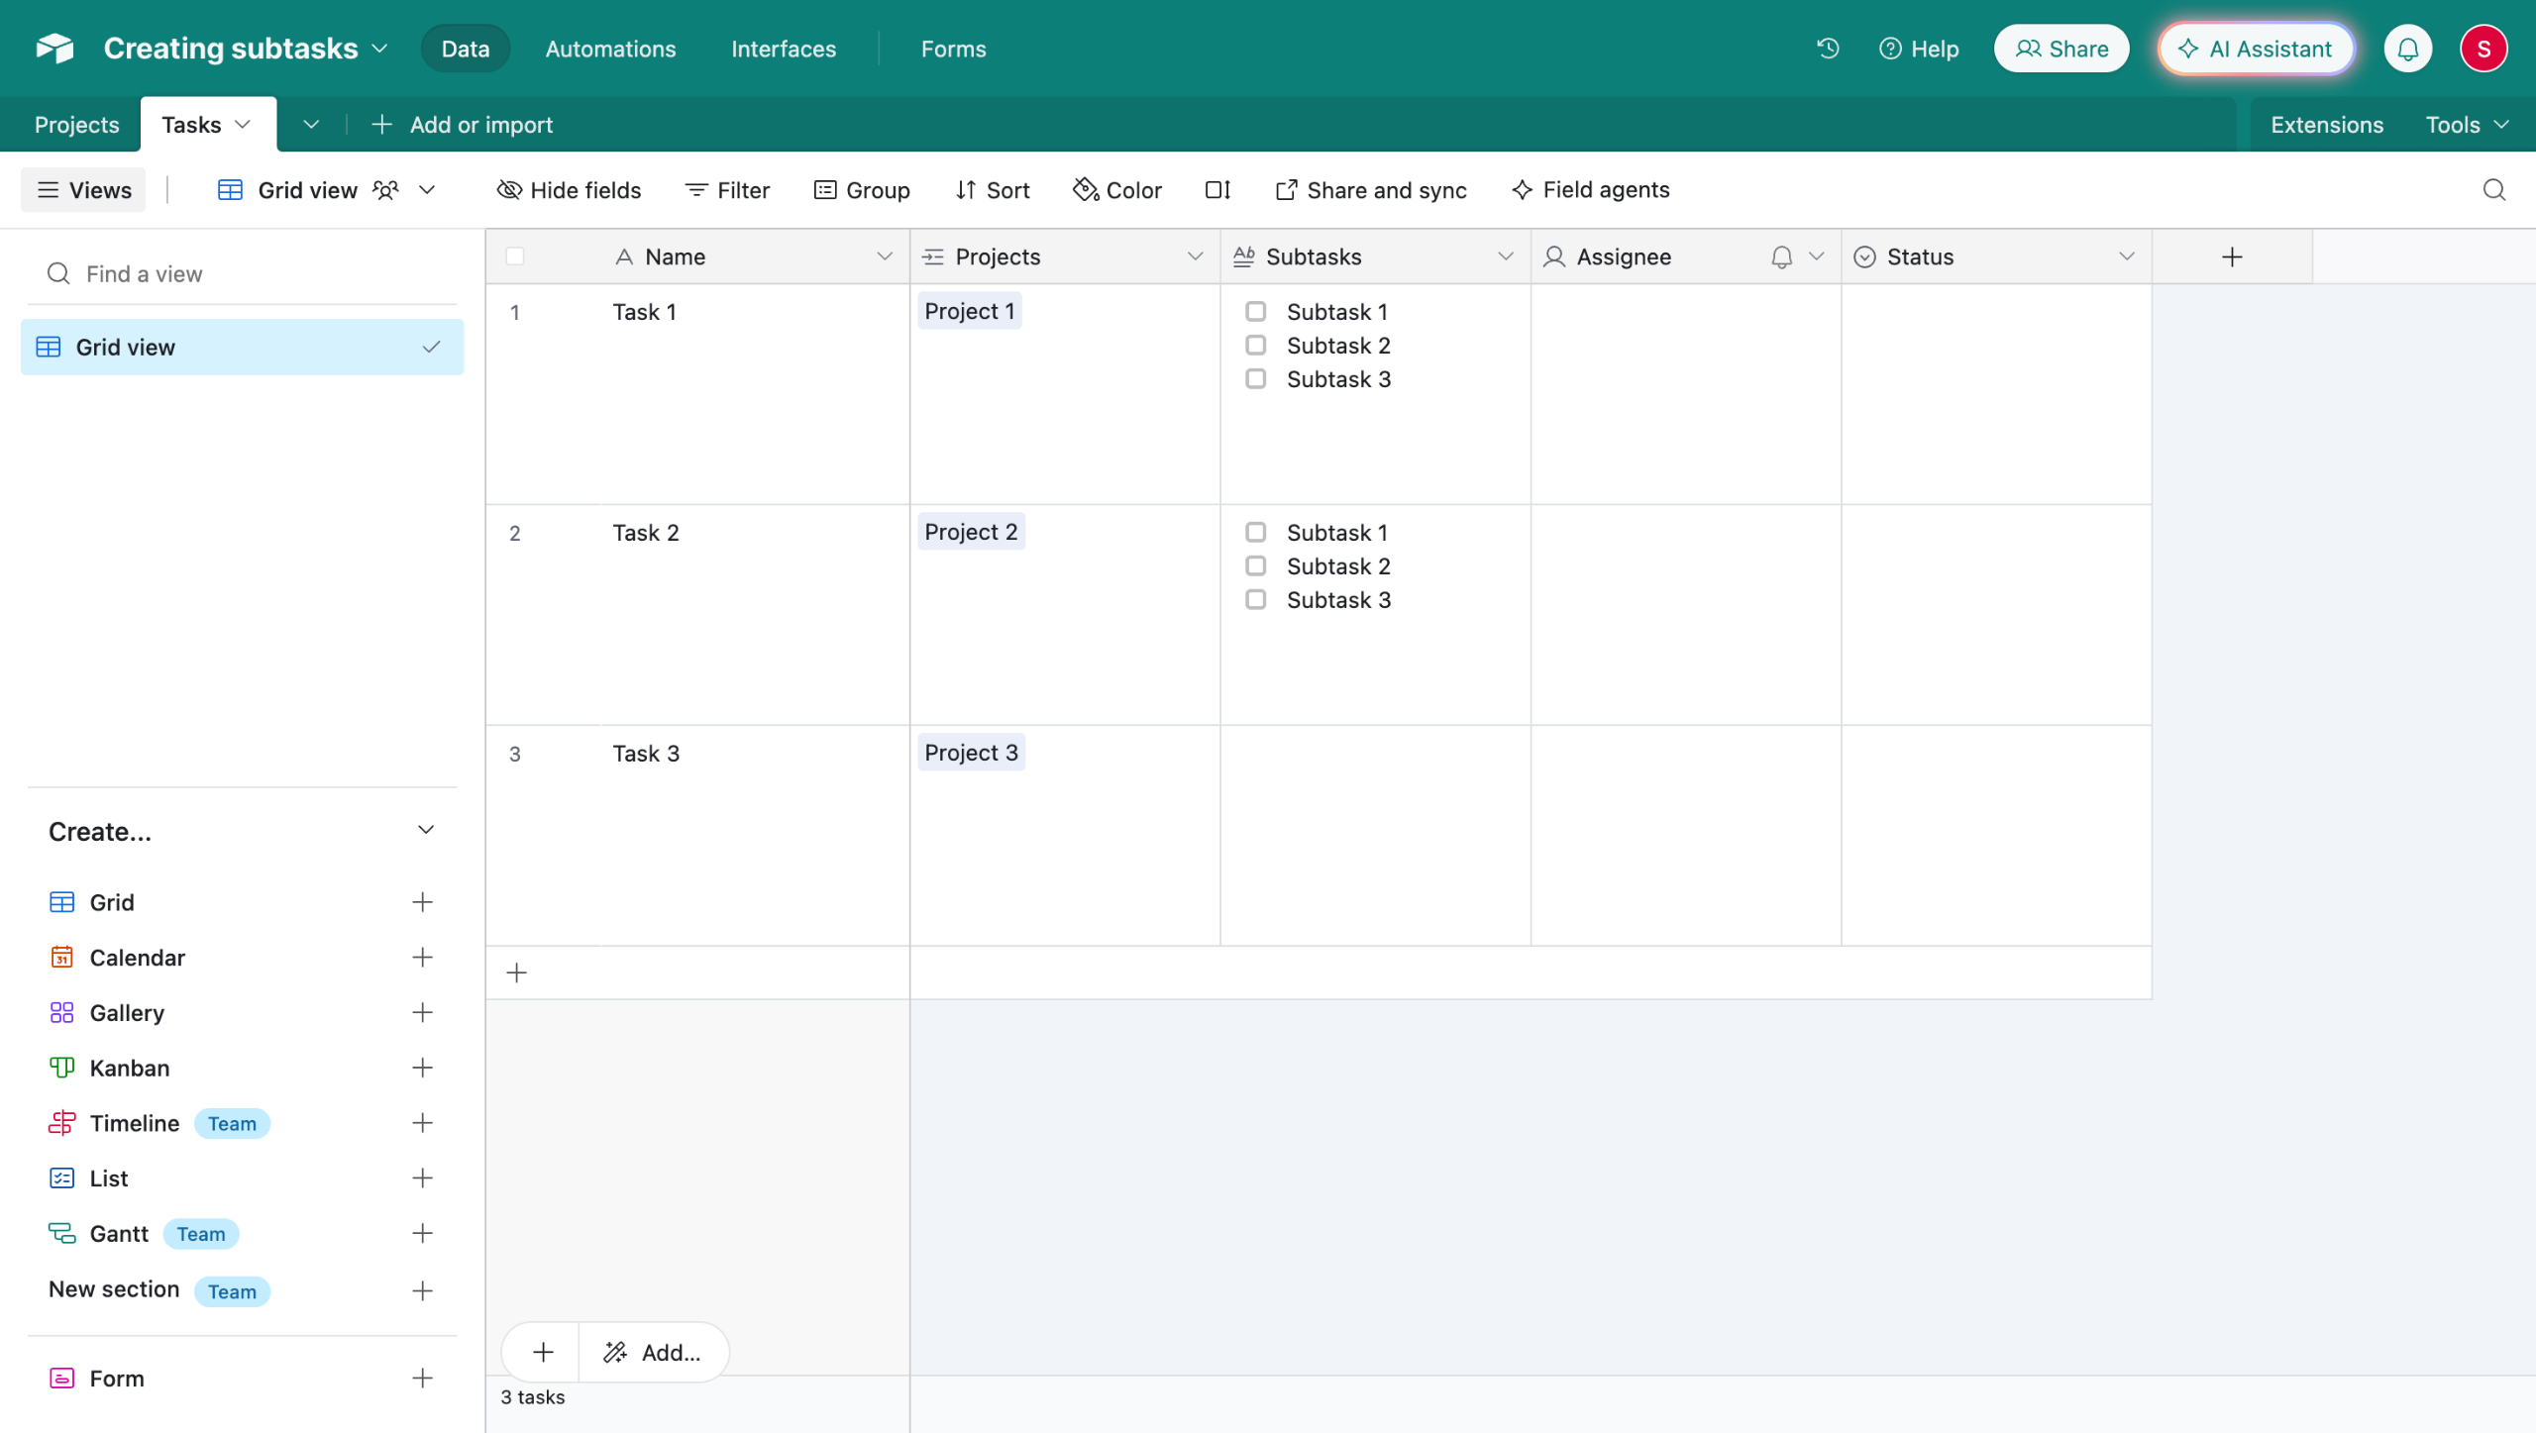Add a Gallery view with plus icon
This screenshot has height=1433, width=2536.
(422, 1013)
